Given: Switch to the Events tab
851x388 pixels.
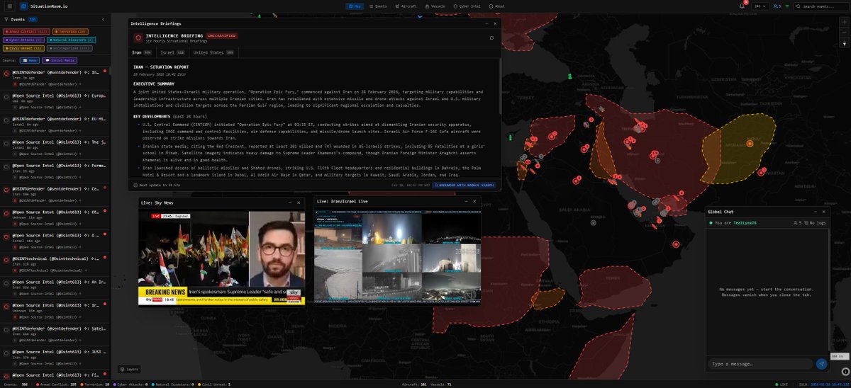Looking at the screenshot, I should pyautogui.click(x=378, y=6).
